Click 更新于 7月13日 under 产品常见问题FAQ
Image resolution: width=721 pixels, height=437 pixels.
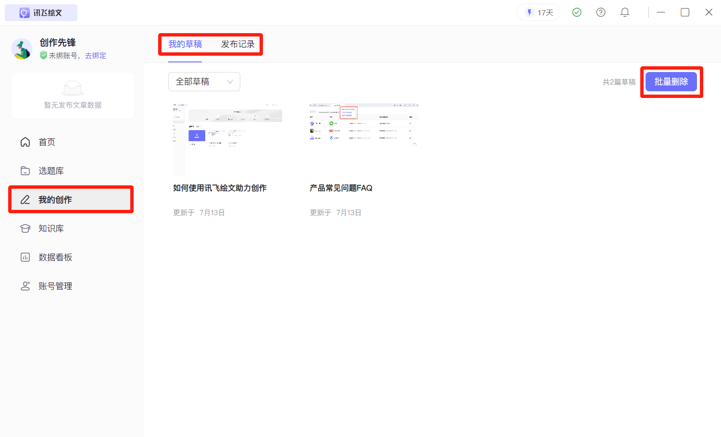[336, 213]
